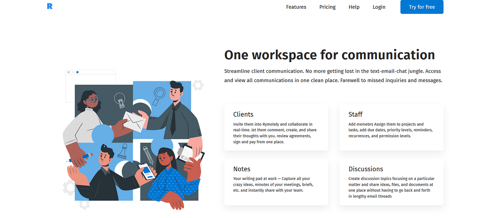Click the Streamline client communication paragraph
The width and height of the screenshot is (484, 218).
[x=333, y=76]
